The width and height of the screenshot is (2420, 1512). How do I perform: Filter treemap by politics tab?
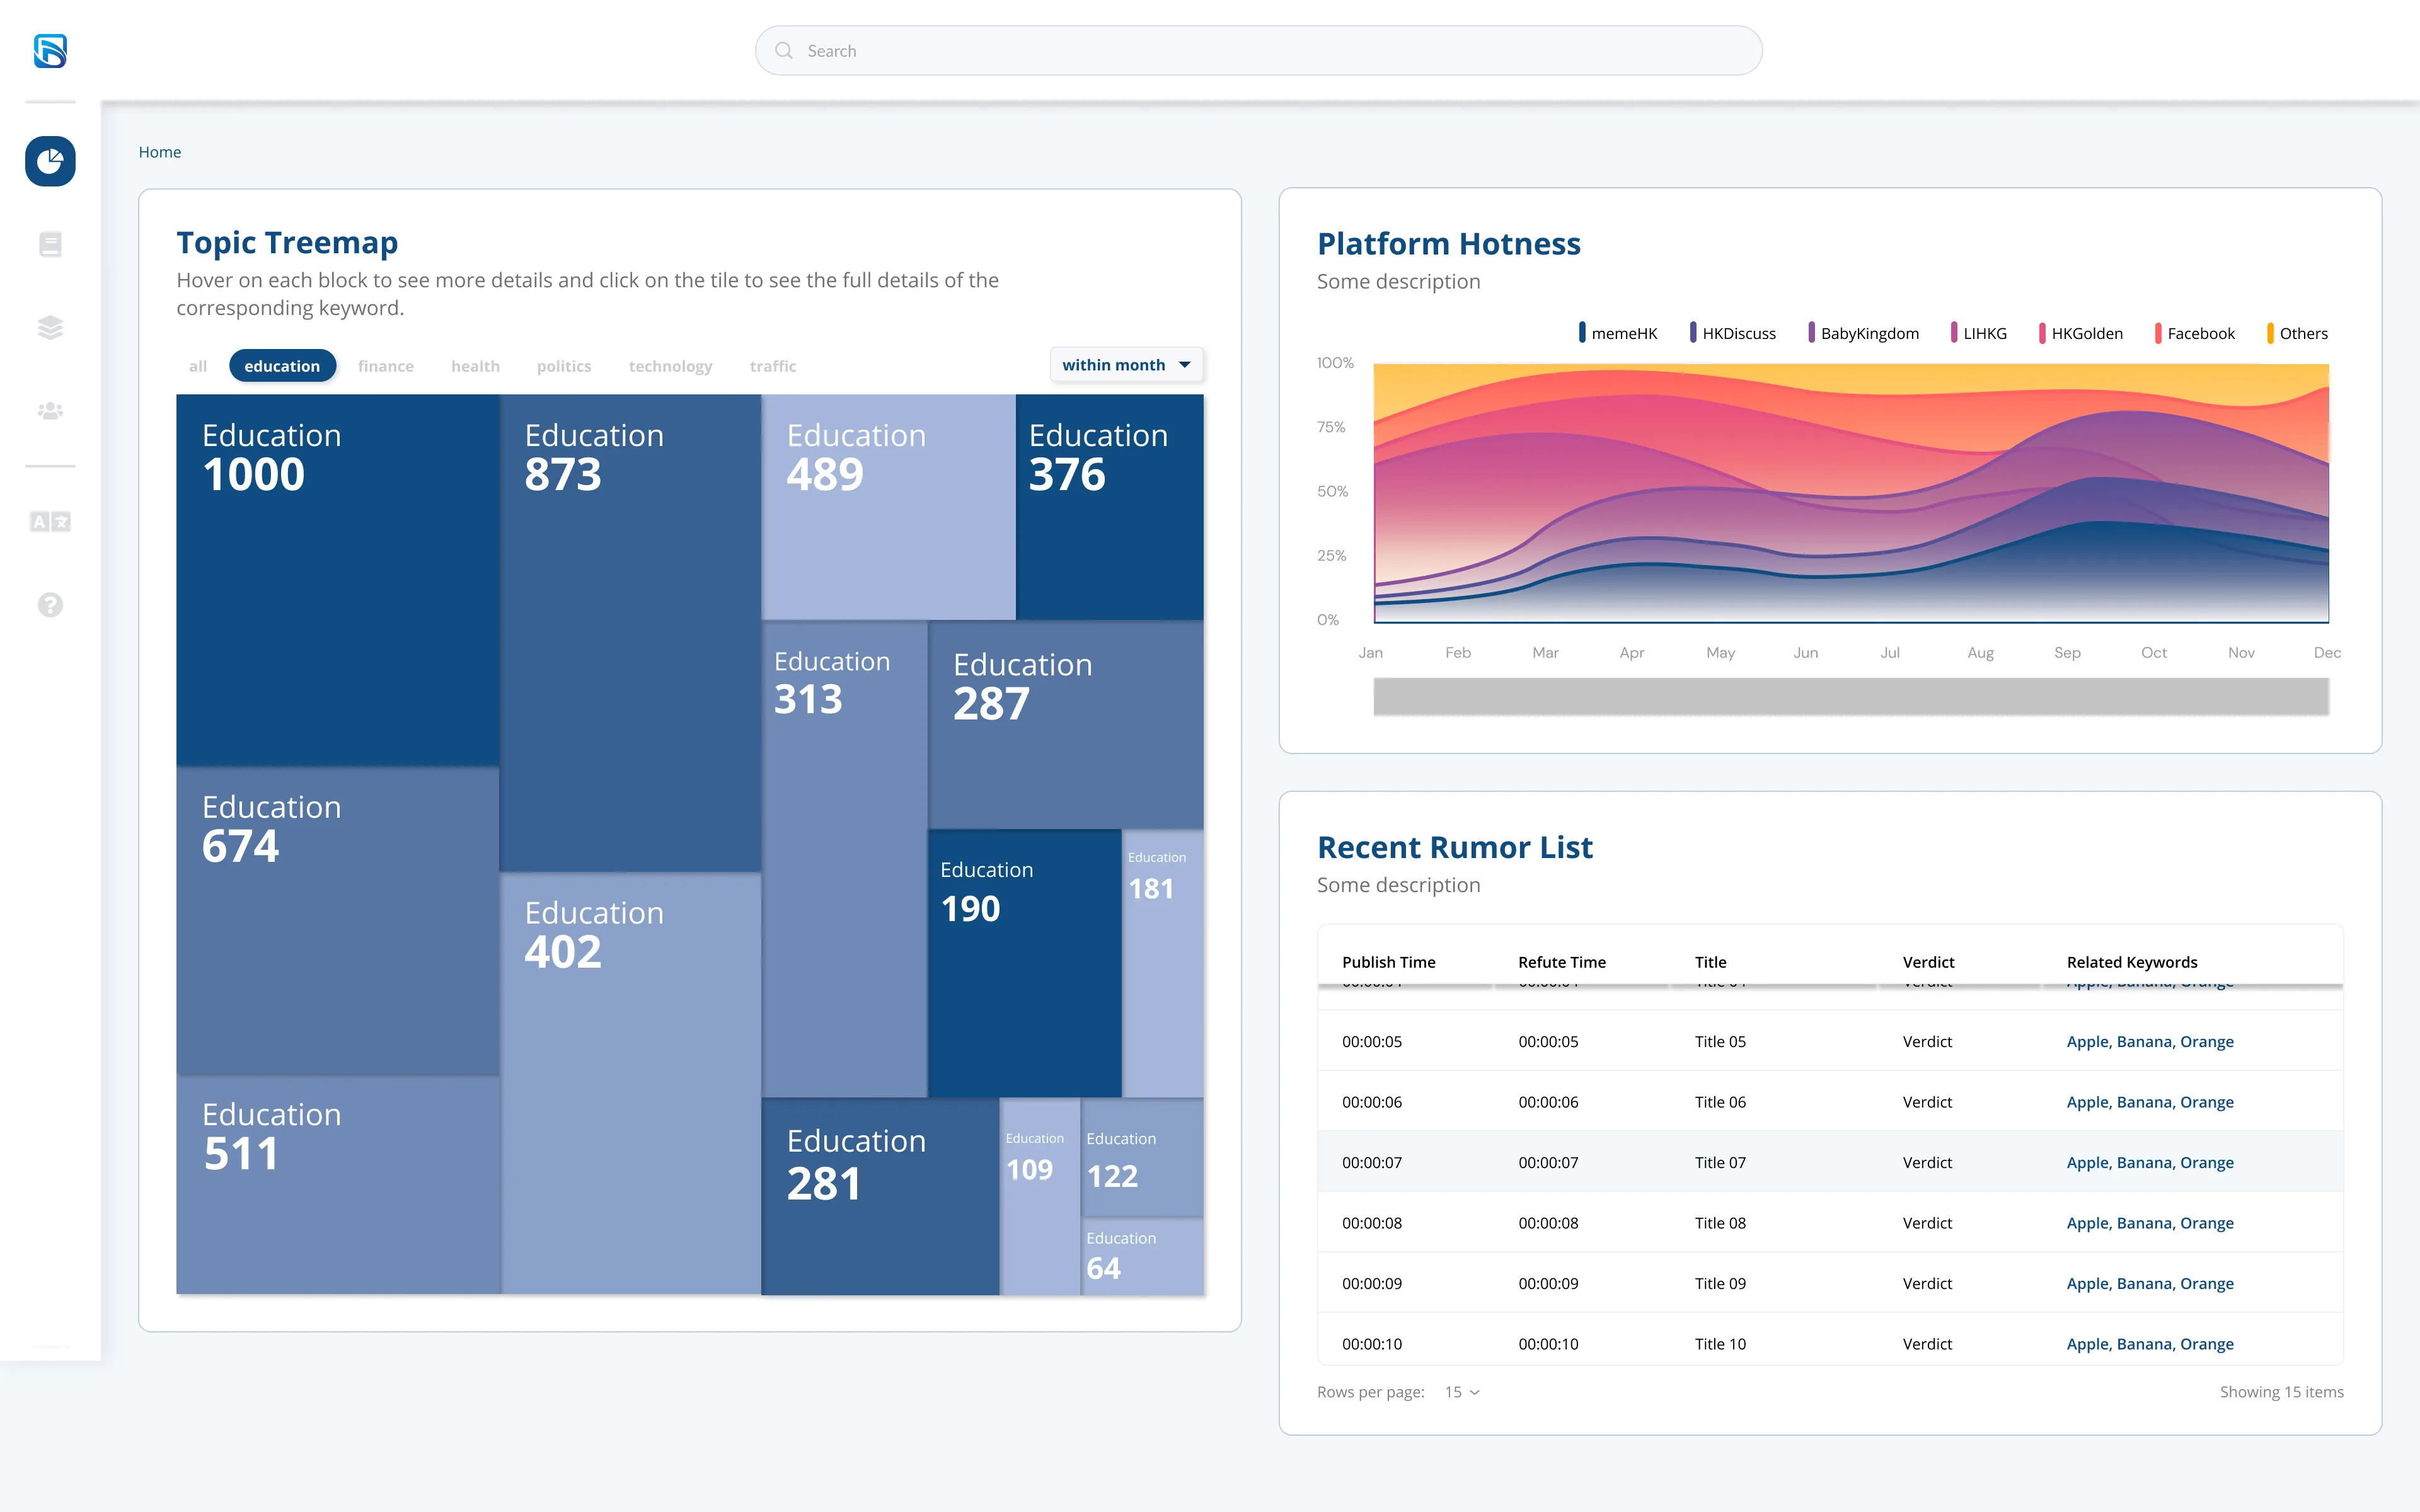point(564,366)
